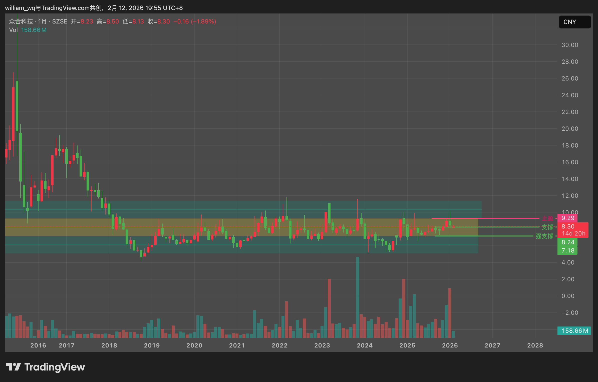
Task: Click the Vol indicator legend label
Action: pyautogui.click(x=13, y=30)
